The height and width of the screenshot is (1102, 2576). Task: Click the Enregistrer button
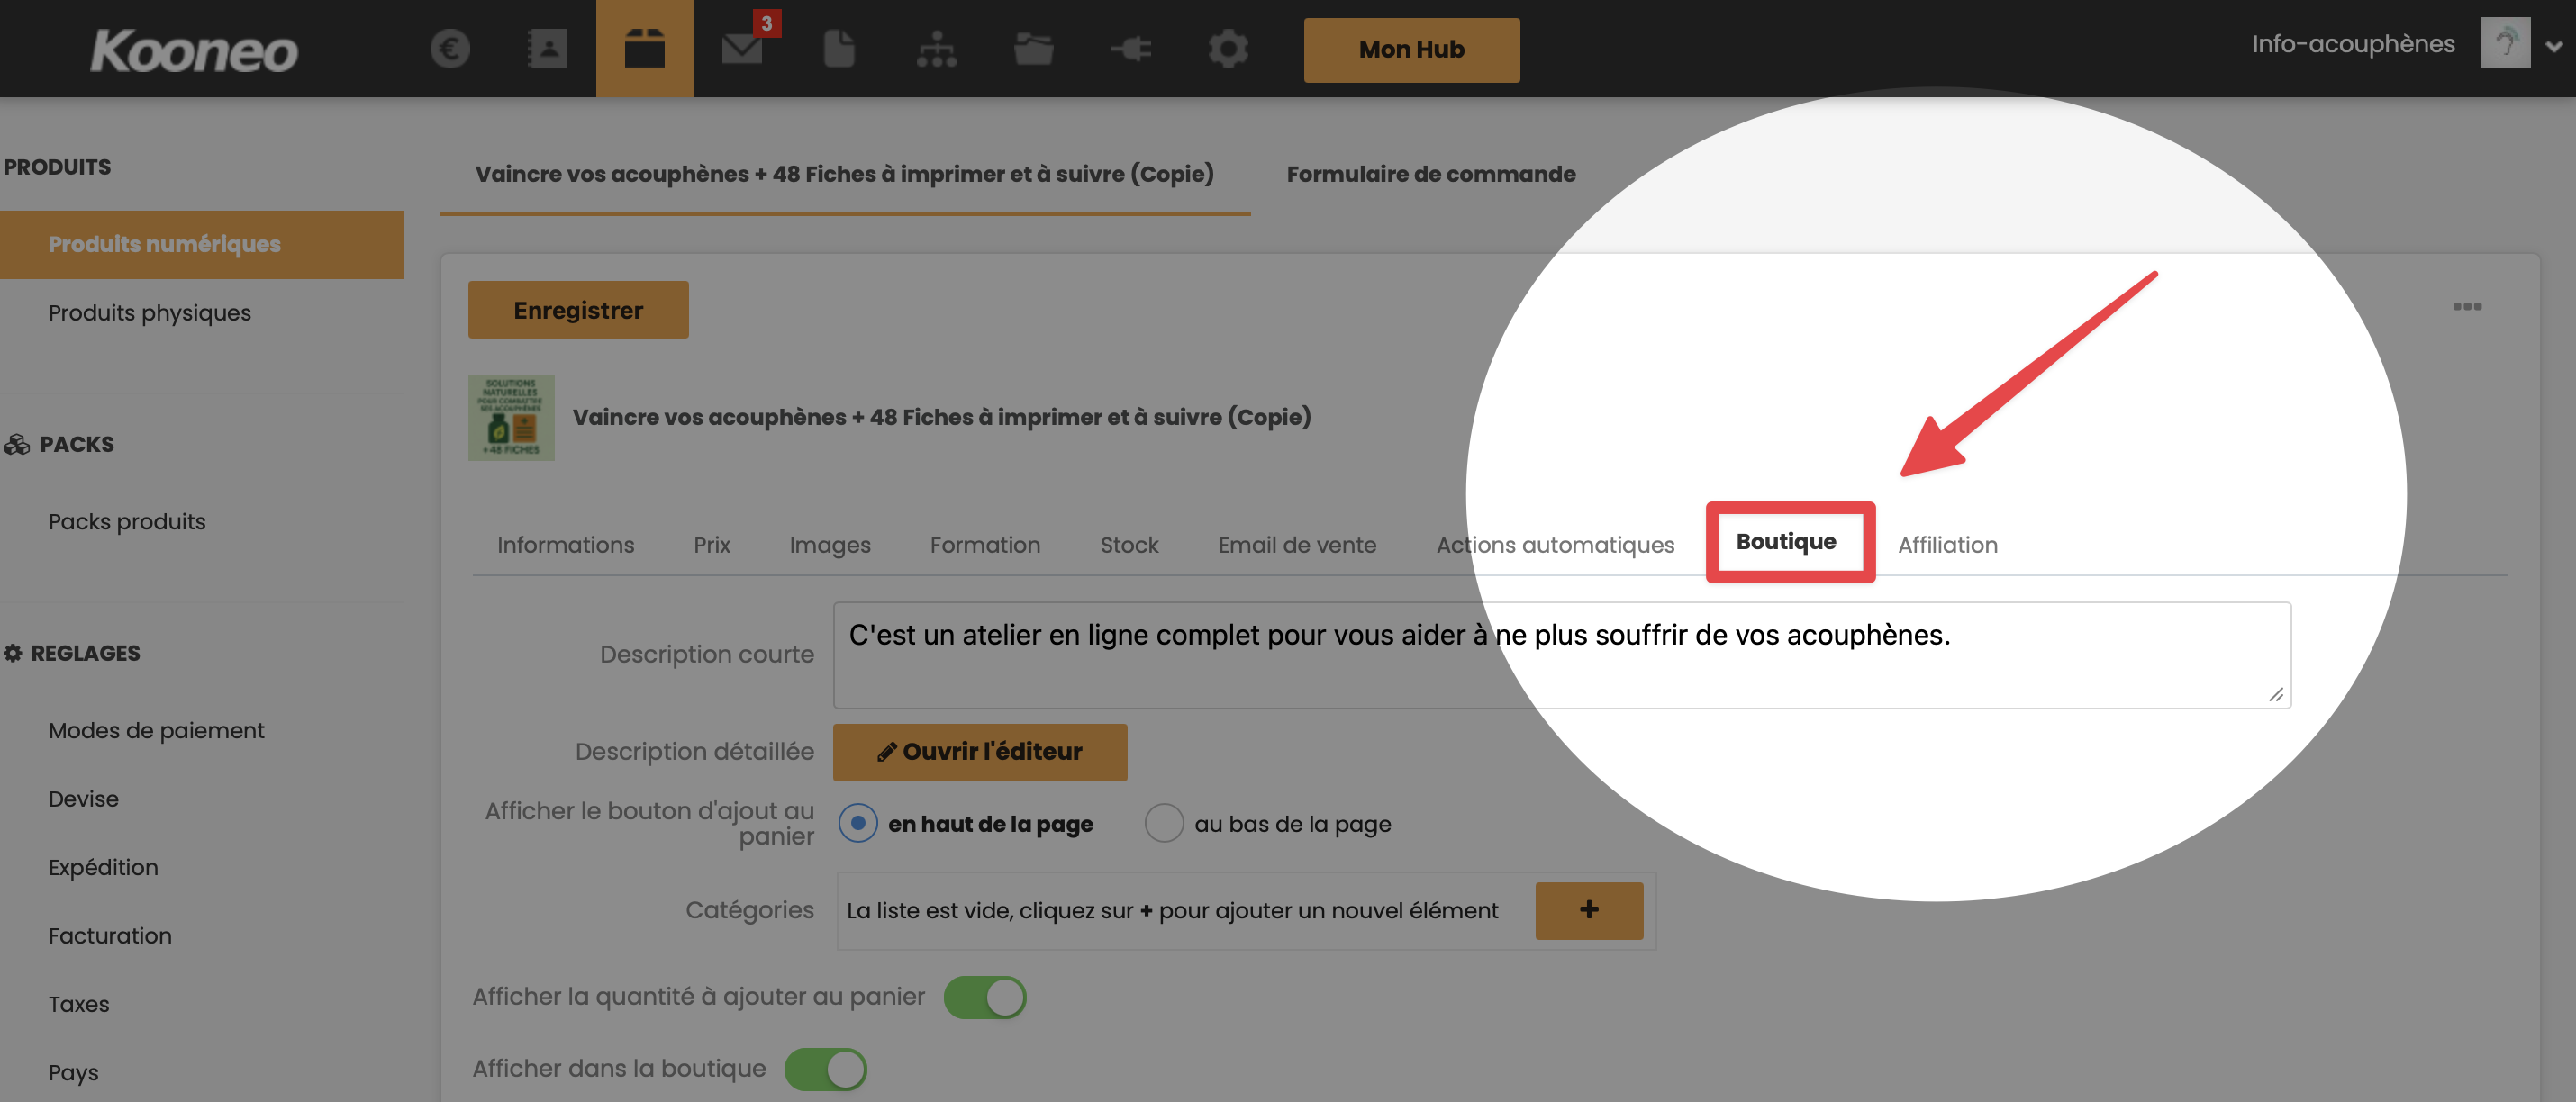[x=578, y=310]
